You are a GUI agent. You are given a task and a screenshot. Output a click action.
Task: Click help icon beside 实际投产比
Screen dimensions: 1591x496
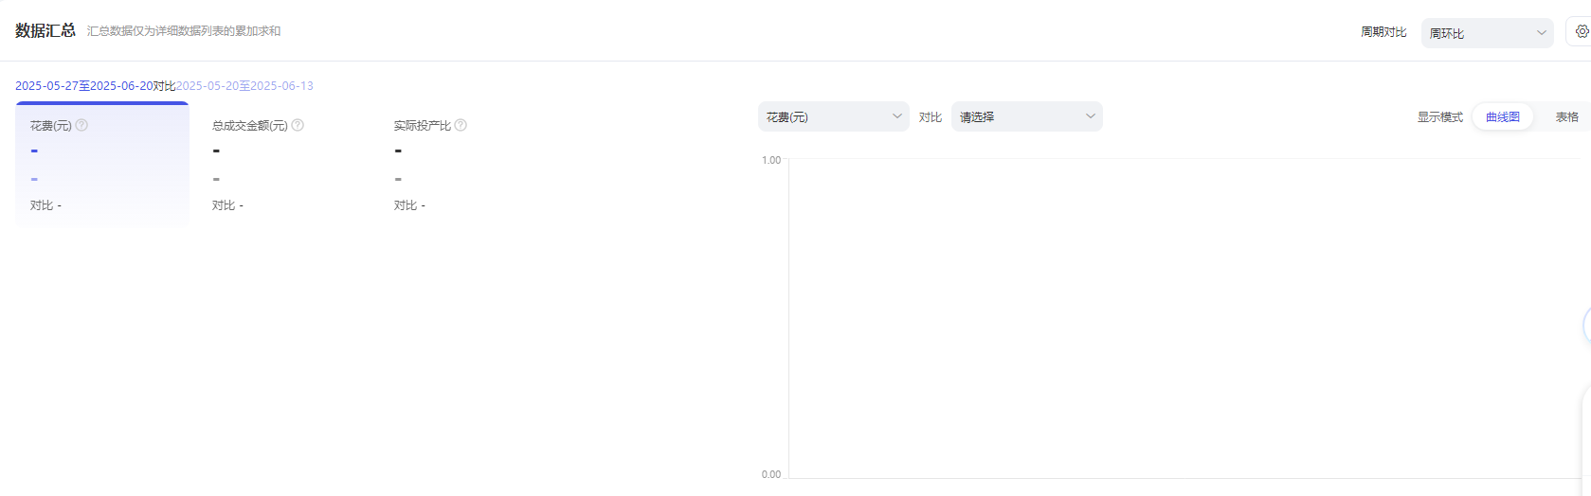coord(461,125)
